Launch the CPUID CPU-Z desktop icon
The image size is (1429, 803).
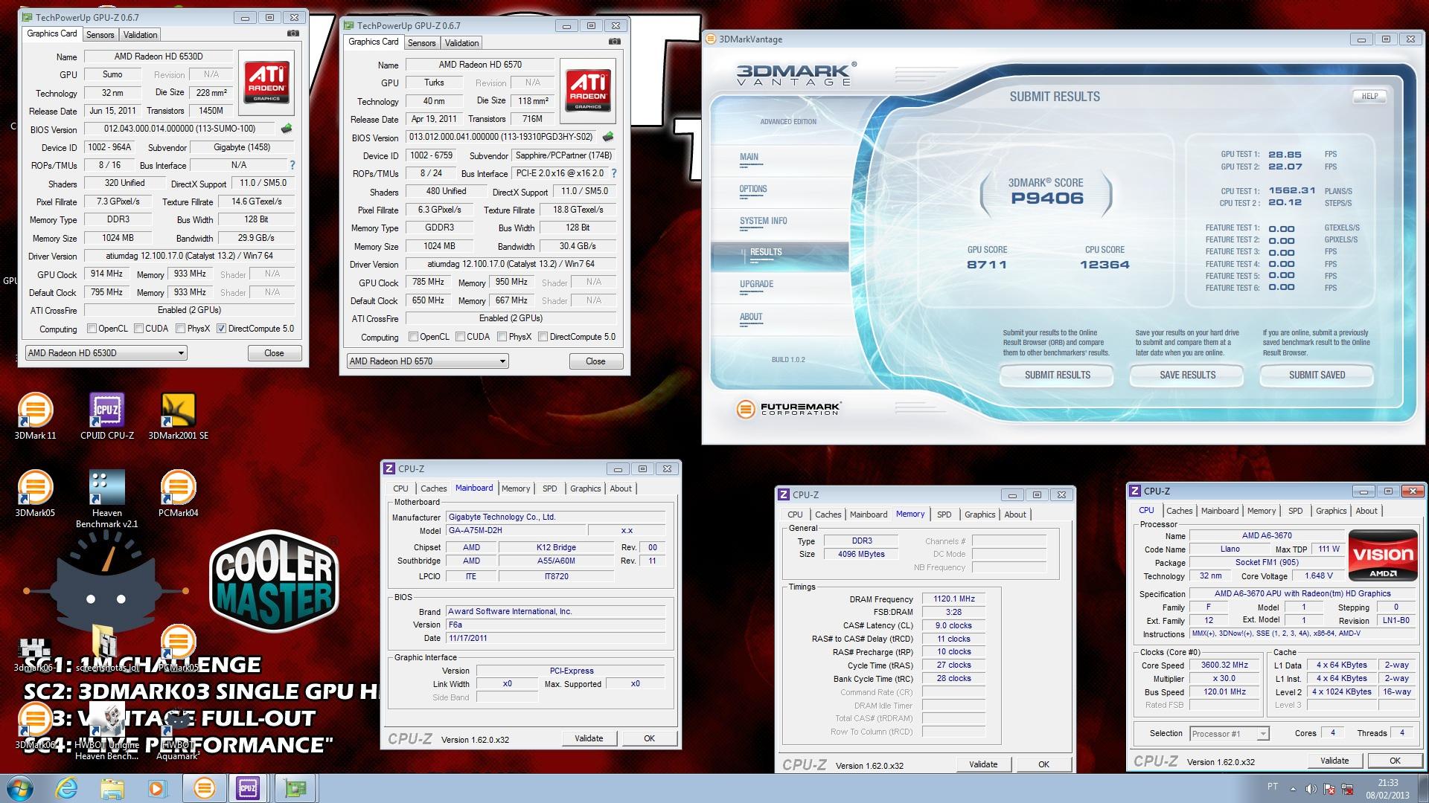(x=106, y=416)
